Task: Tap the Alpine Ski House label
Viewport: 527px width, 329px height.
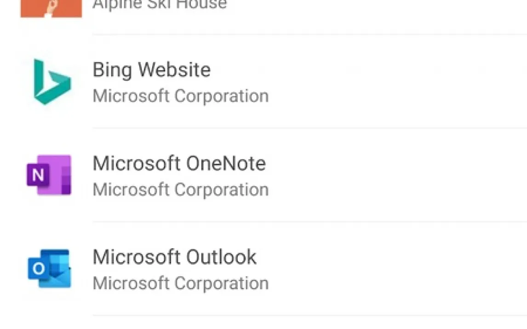Action: tap(159, 5)
